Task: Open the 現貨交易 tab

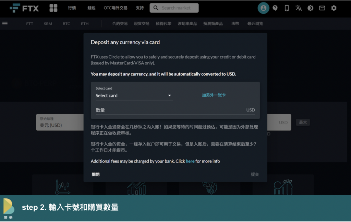Action: pyautogui.click(x=142, y=24)
